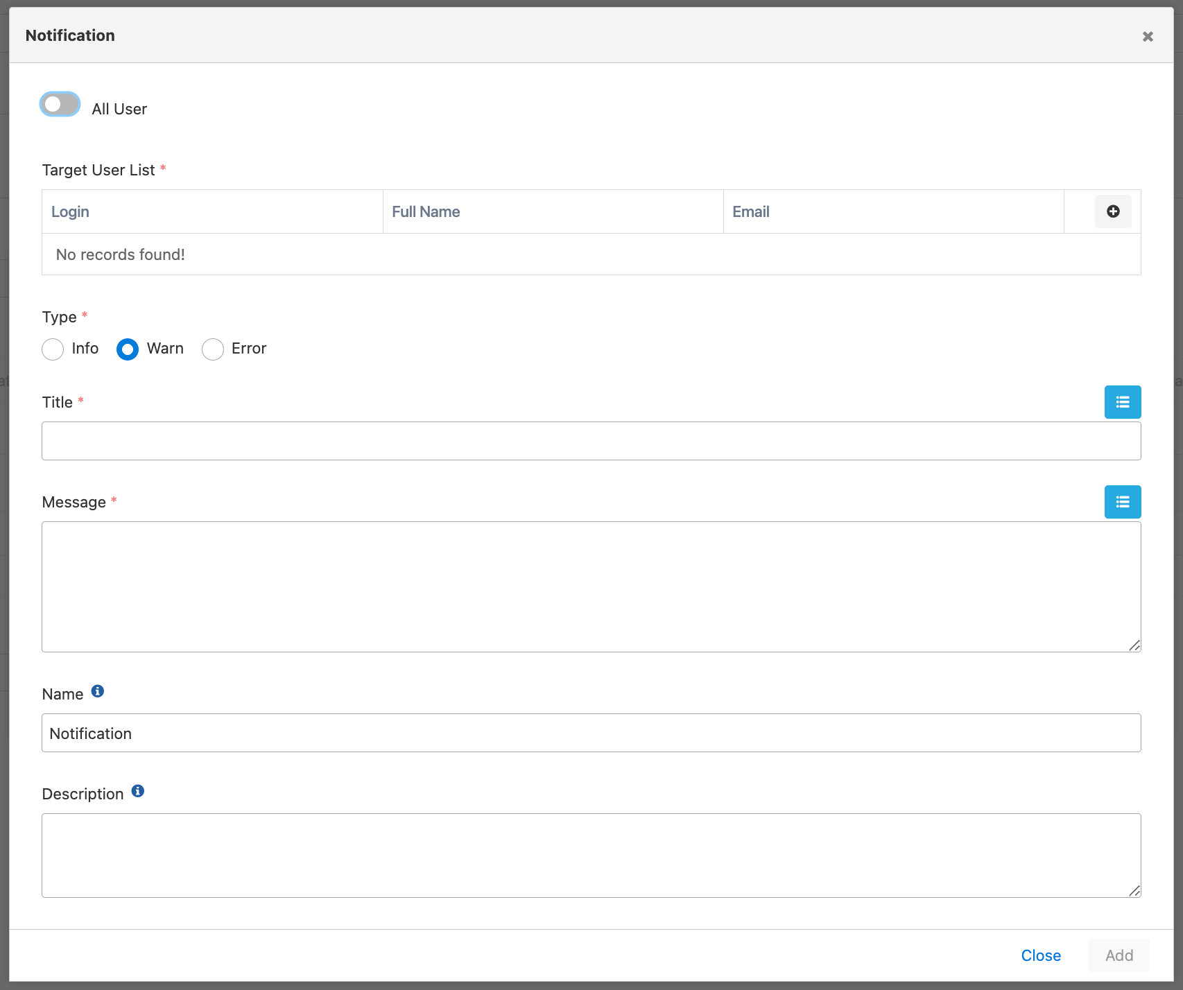This screenshot has height=990, width=1183.
Task: Click the Email column header
Action: 750,211
